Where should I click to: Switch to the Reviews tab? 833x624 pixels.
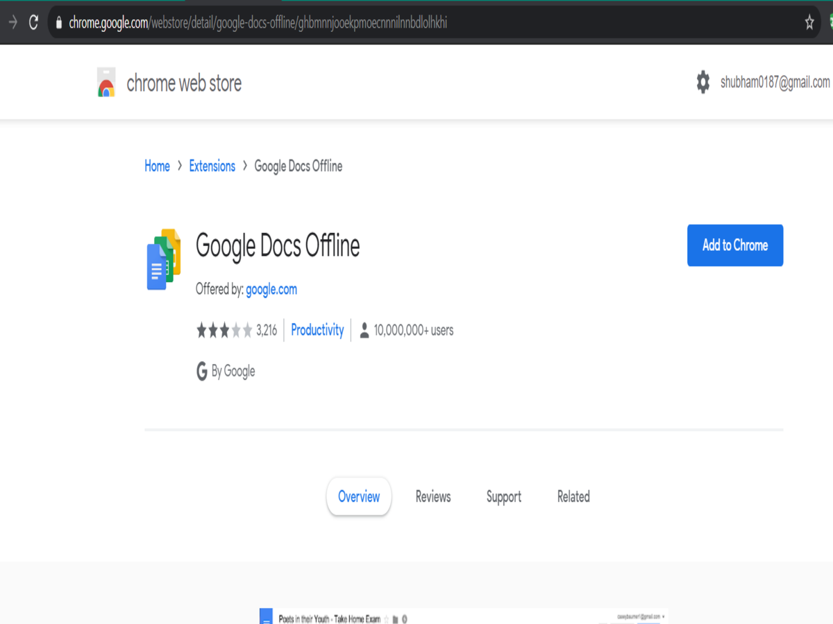[x=433, y=496]
